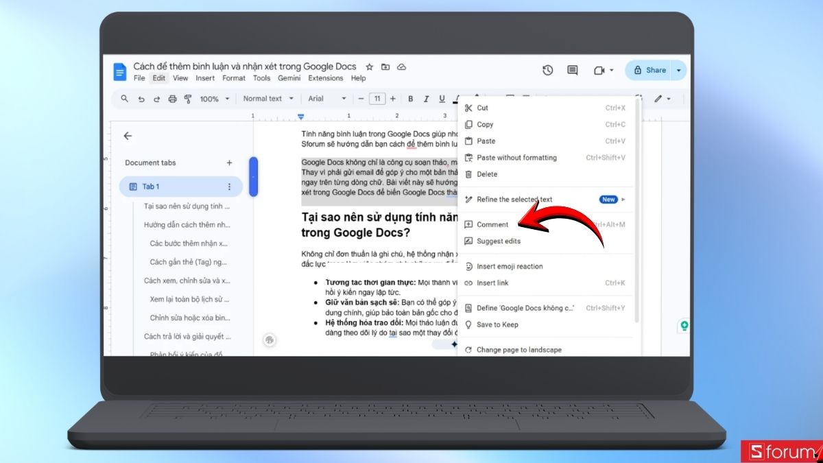Expand the Share button dropdown arrow
This screenshot has width=823, height=463.
(678, 70)
